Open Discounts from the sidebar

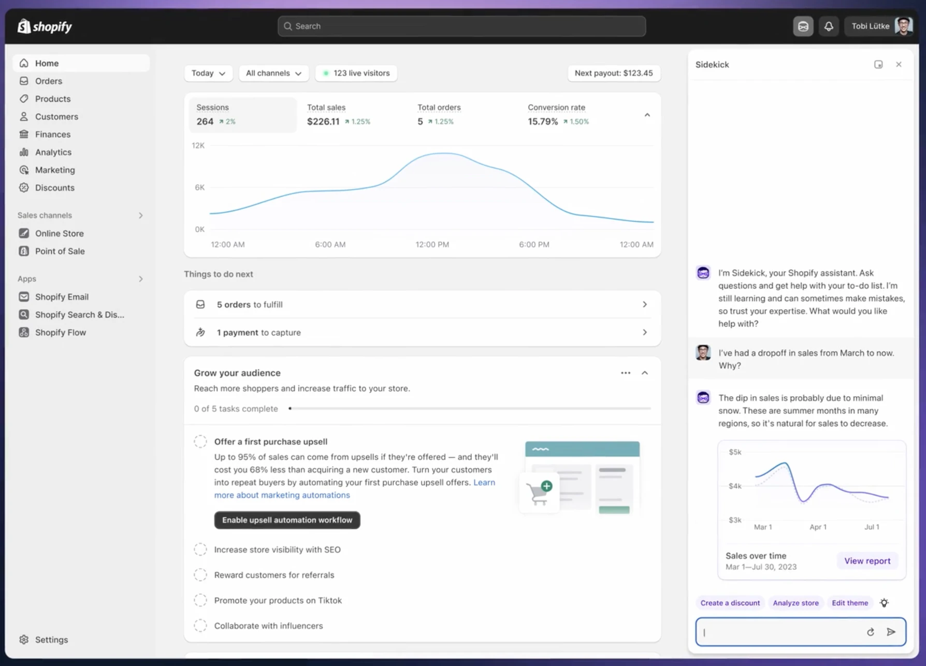[x=53, y=187]
